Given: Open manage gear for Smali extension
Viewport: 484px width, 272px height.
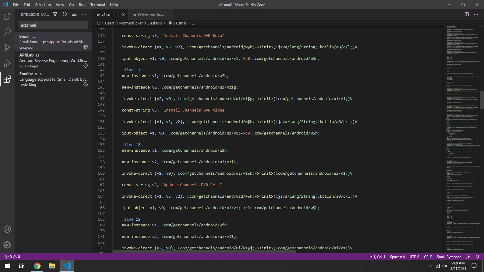Looking at the screenshot, I should pyautogui.click(x=86, y=47).
